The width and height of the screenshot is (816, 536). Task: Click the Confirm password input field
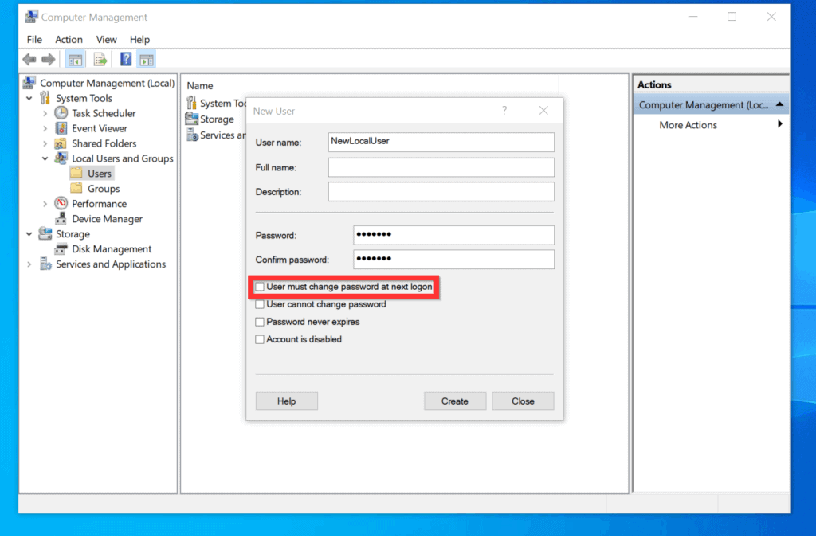pyautogui.click(x=453, y=259)
